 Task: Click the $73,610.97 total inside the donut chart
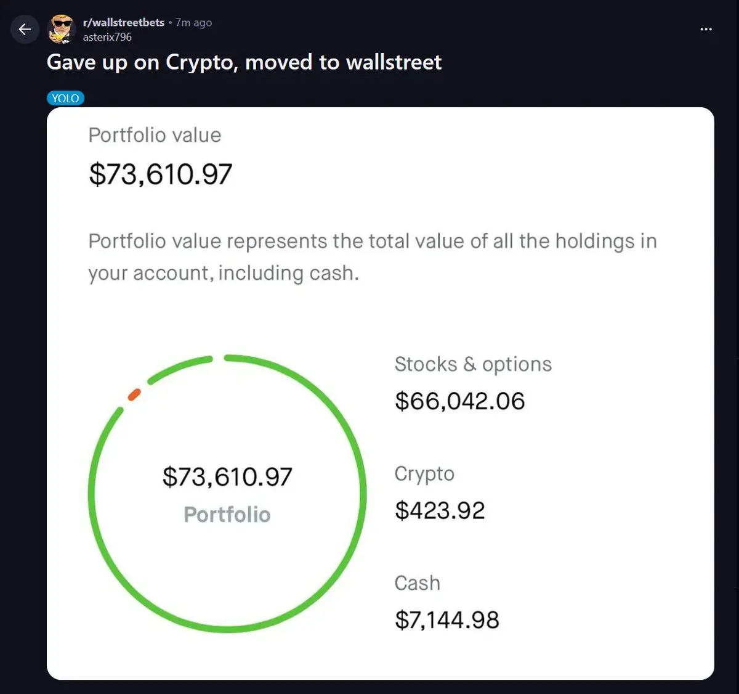click(x=227, y=477)
